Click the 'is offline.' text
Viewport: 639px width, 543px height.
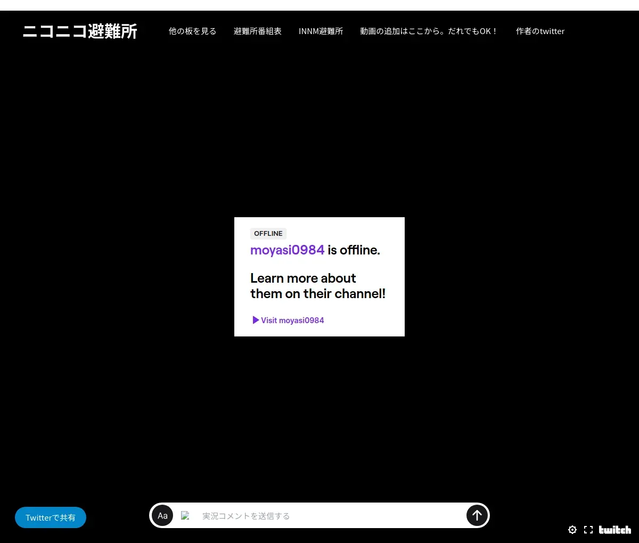354,250
